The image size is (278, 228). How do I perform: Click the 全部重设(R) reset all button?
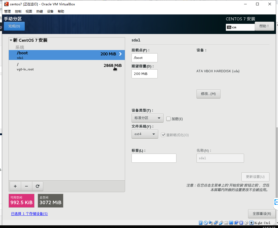tap(262, 214)
